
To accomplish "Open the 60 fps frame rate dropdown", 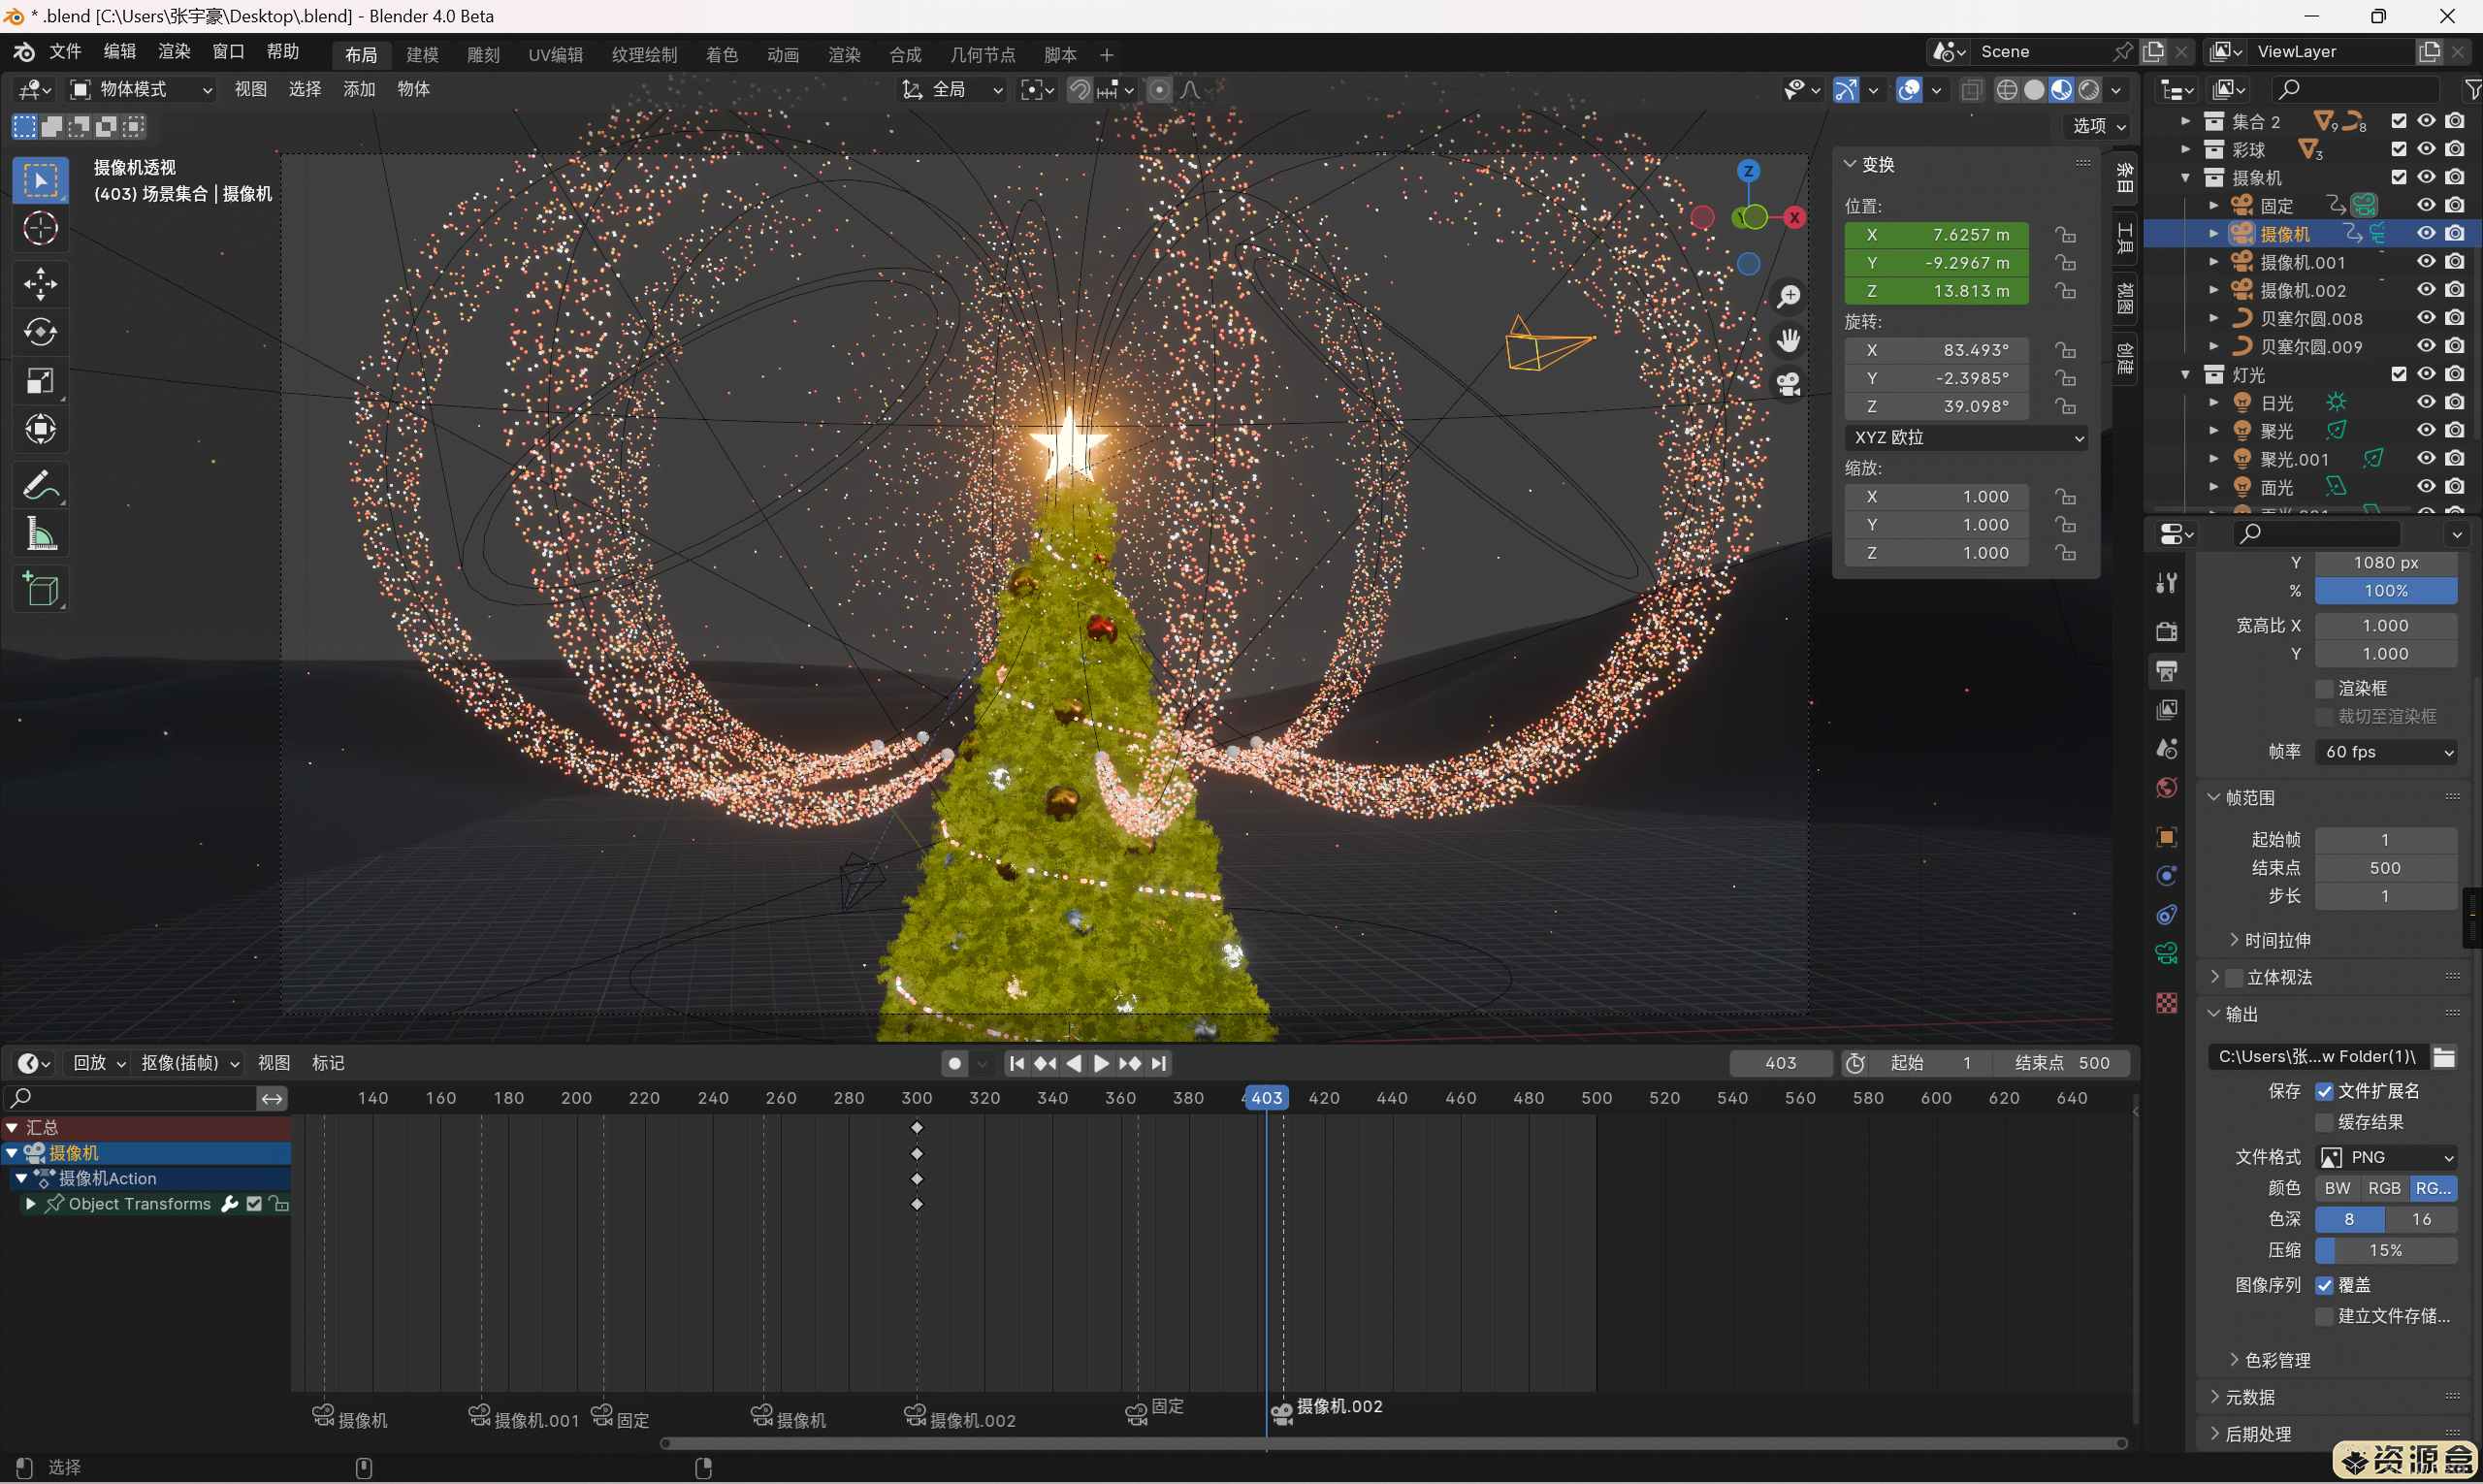I will tap(2386, 752).
